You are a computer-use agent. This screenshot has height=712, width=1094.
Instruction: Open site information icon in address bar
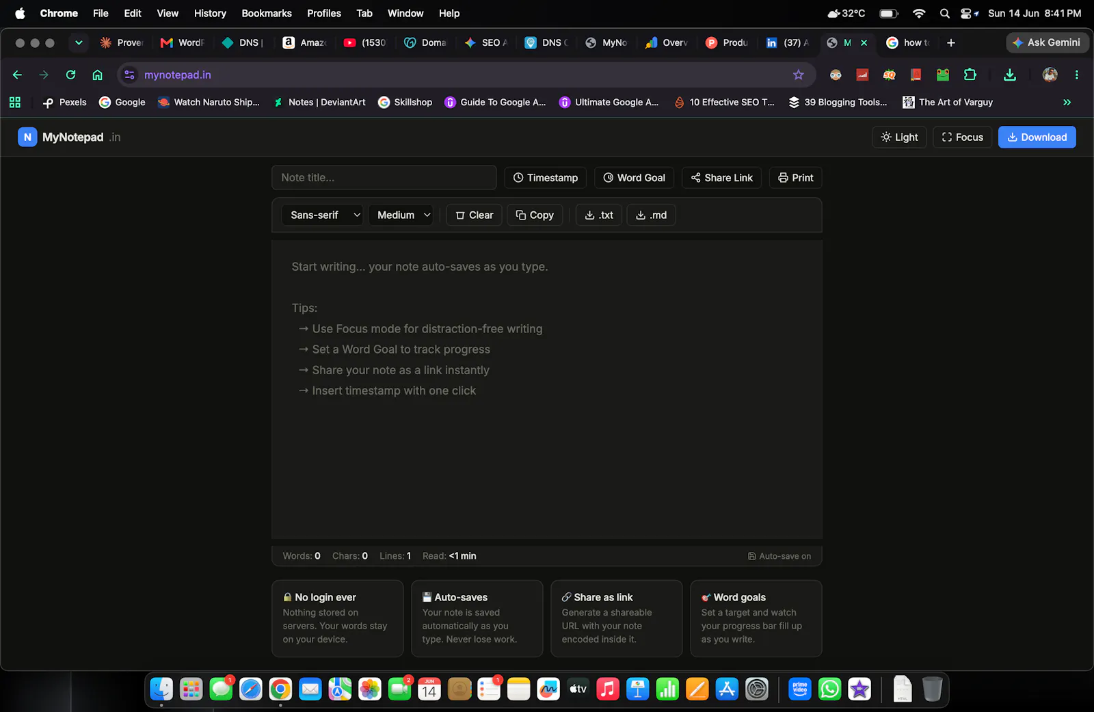coord(129,75)
